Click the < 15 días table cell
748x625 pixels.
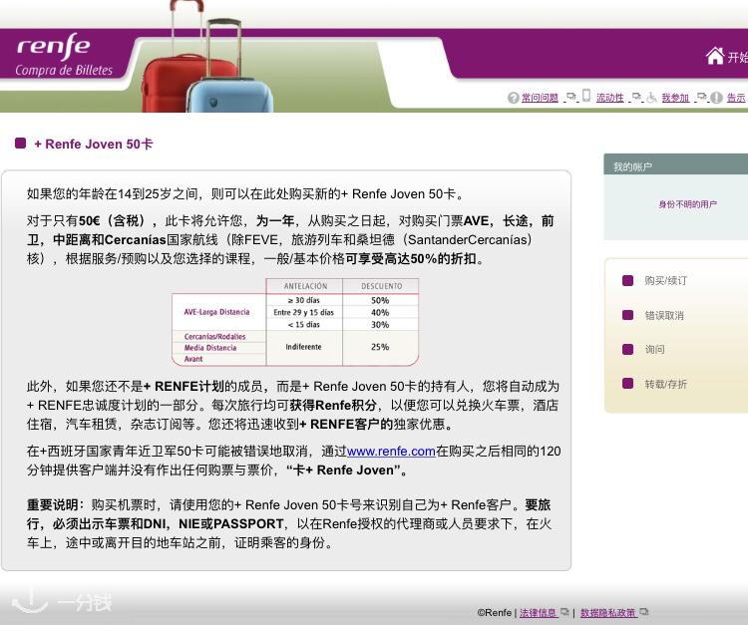tap(304, 325)
